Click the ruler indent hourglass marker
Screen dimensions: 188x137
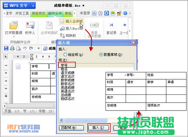[32, 57]
